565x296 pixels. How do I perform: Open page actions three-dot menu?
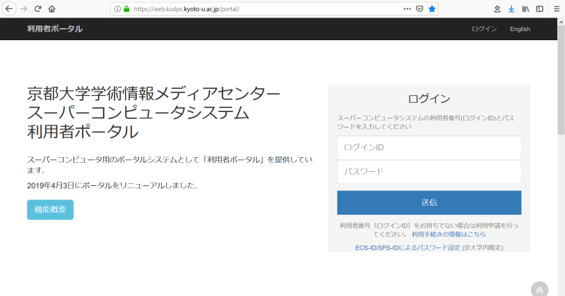[408, 9]
